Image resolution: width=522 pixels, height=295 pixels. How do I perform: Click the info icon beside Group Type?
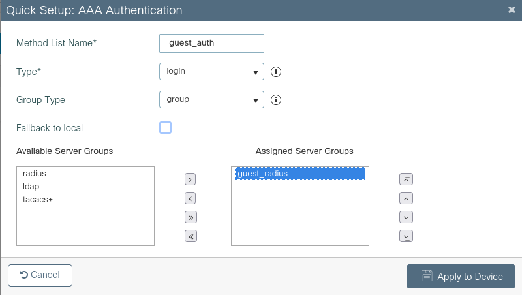[x=276, y=100]
